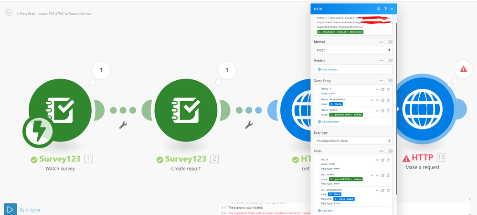This screenshot has width=477, height=215.
Task: Click the back arrow beside the scenario title
Action: tap(8, 12)
